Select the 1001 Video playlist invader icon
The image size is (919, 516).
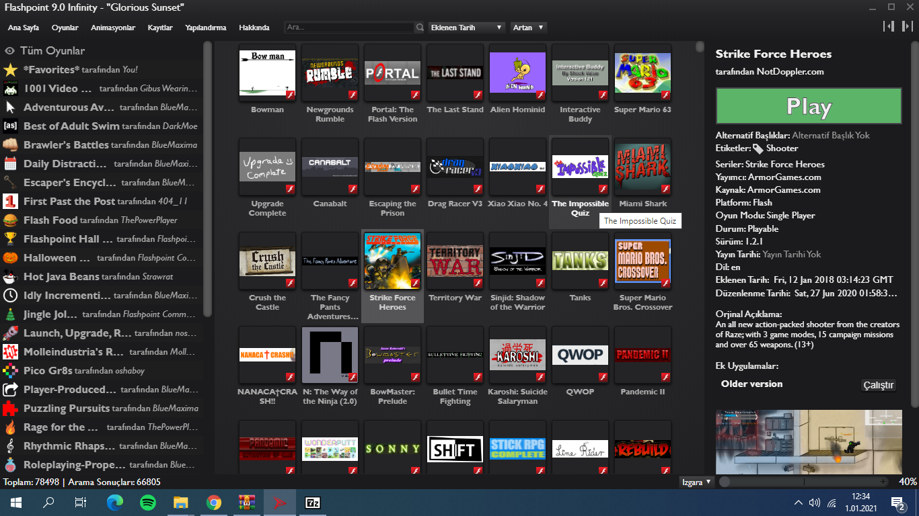[x=10, y=89]
